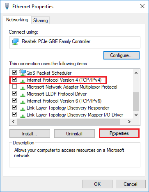Select the Networking tab
The height and width of the screenshot is (192, 149).
click(x=17, y=20)
